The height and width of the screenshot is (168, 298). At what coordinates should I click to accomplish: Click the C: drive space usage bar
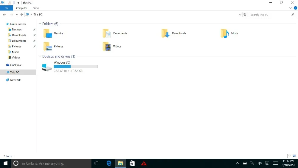click(x=76, y=67)
